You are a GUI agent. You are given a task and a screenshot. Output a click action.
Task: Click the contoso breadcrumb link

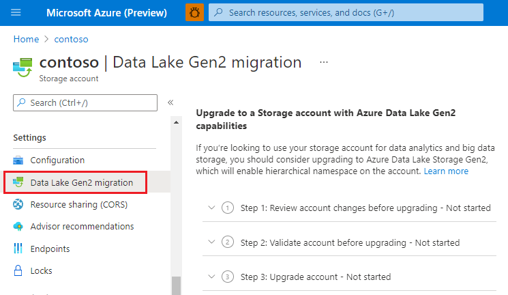(72, 40)
